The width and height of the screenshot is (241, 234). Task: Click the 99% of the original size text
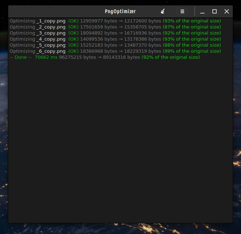point(192,51)
